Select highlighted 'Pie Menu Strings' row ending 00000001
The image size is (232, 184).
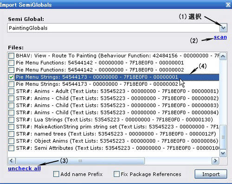(117, 77)
